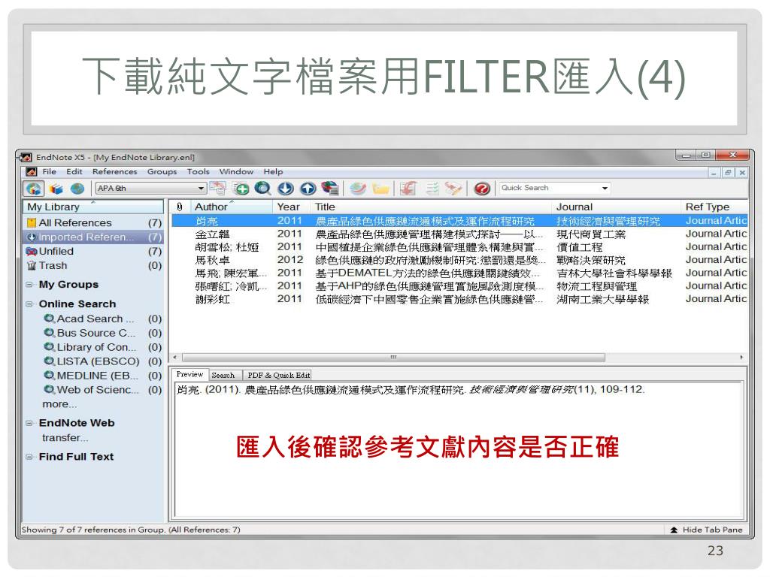Collapse the My Groups section

[x=29, y=285]
